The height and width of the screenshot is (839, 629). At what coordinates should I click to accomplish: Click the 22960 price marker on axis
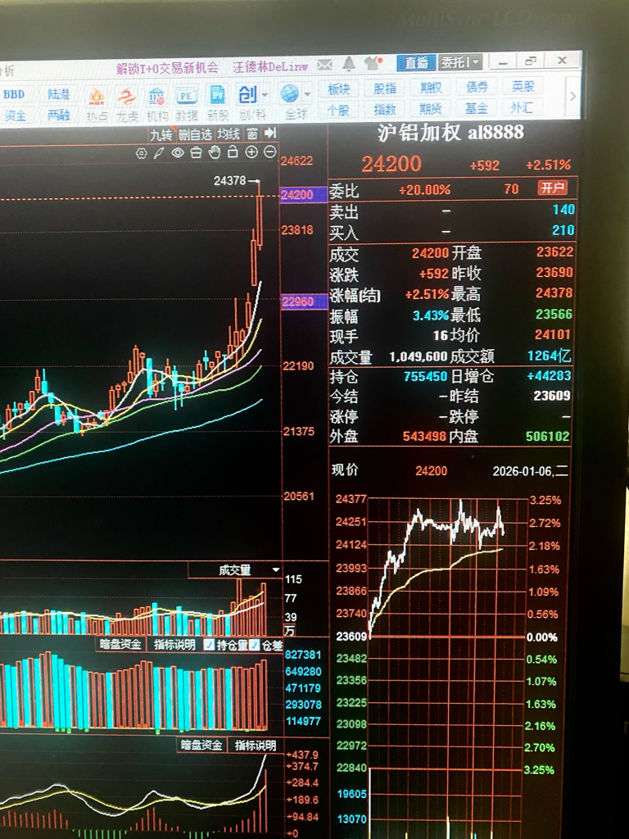pos(303,302)
